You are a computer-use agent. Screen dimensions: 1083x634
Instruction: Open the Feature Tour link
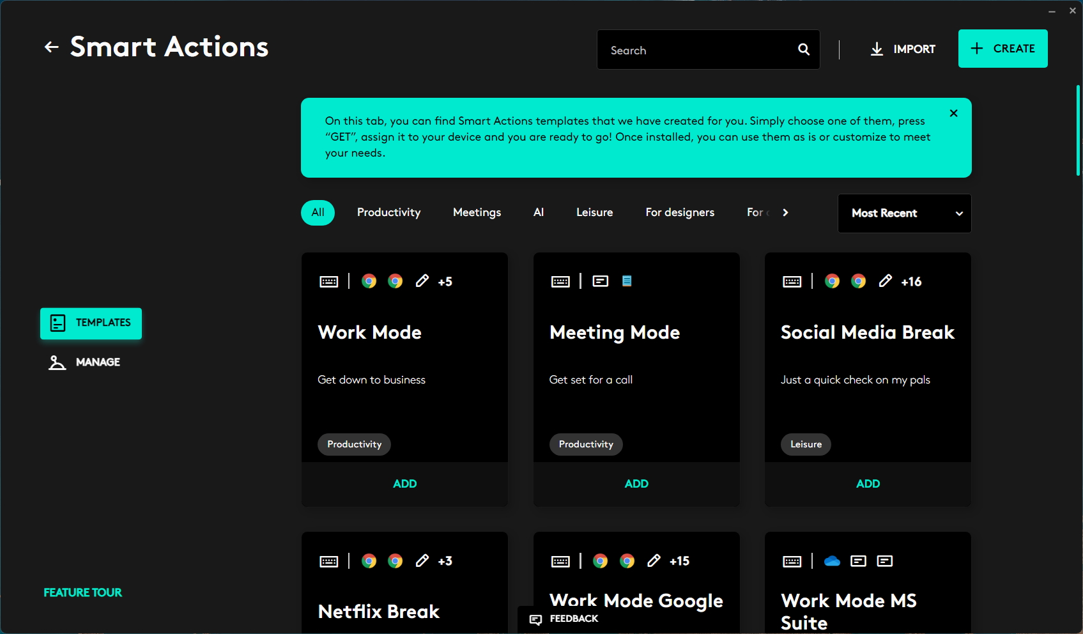tap(82, 592)
